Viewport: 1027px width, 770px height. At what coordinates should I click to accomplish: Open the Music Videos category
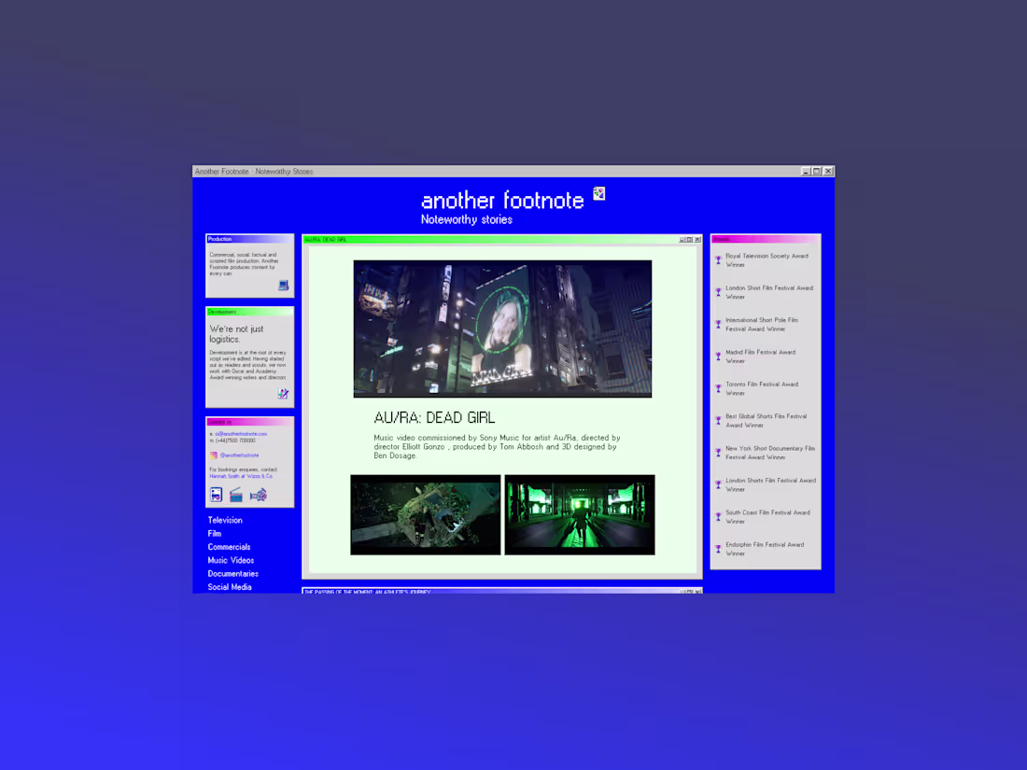coord(231,561)
